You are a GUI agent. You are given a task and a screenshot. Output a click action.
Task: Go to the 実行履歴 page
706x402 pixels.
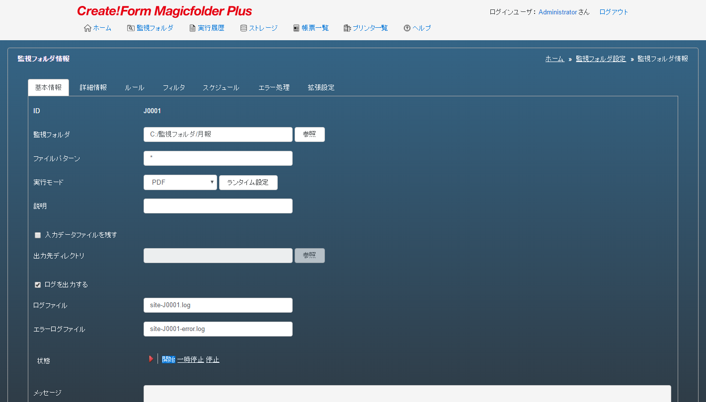coord(211,28)
